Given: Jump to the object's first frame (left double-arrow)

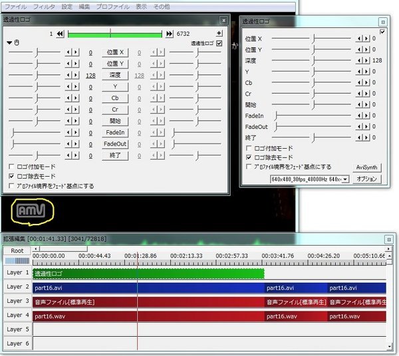Looking at the screenshot, I should point(60,33).
